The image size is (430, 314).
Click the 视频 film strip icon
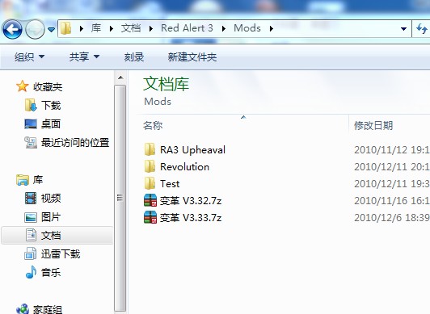(x=31, y=199)
